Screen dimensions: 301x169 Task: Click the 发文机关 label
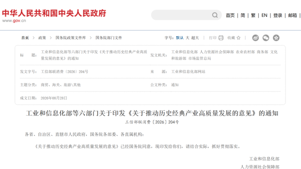158,55
